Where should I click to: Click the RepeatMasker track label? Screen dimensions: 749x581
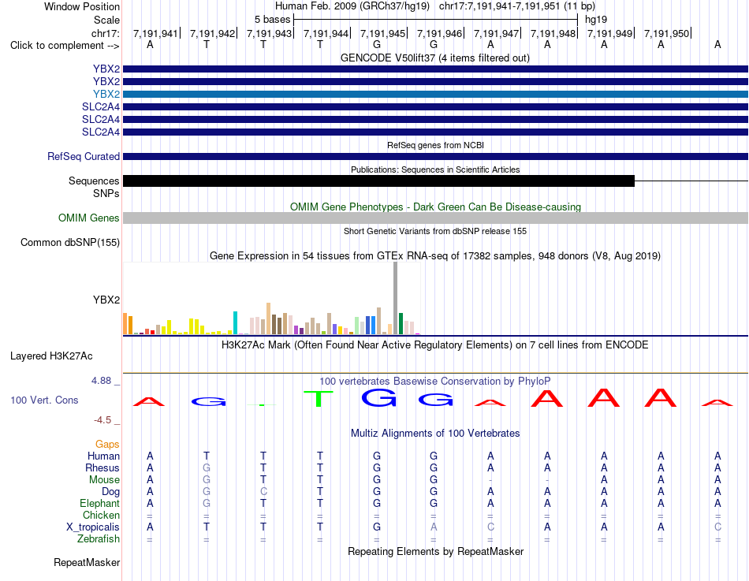coord(87,562)
